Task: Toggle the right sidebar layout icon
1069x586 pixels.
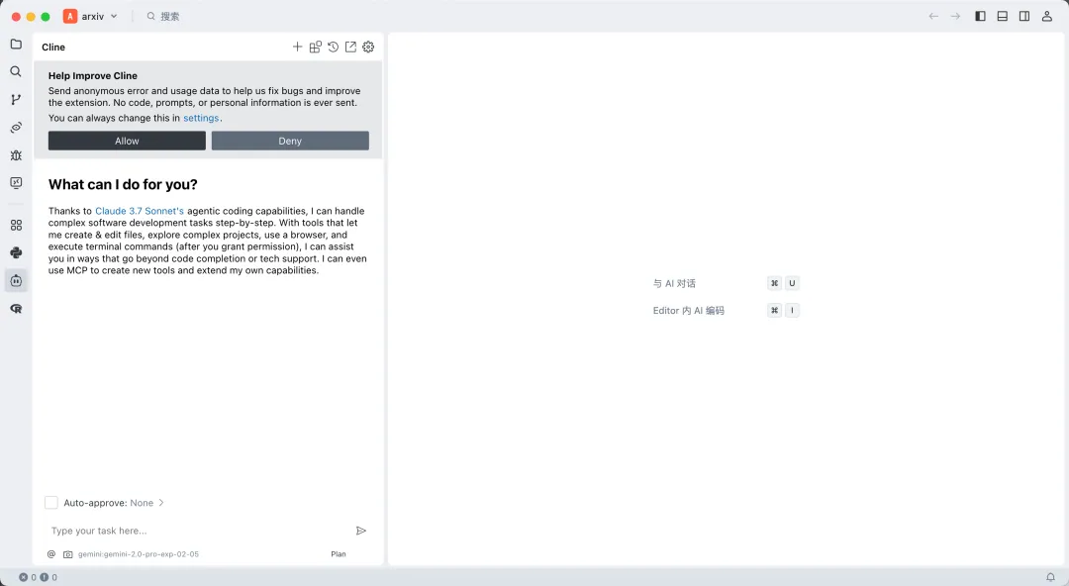Action: [x=1024, y=17]
